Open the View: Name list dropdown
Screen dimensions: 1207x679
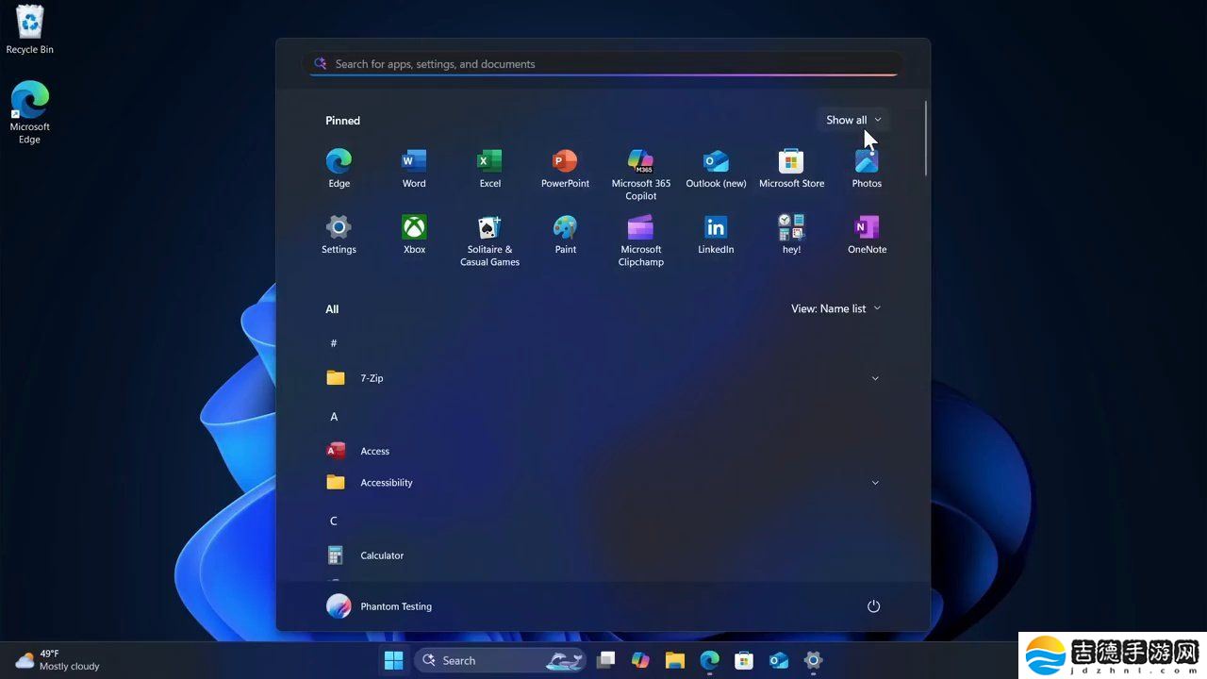[835, 308]
